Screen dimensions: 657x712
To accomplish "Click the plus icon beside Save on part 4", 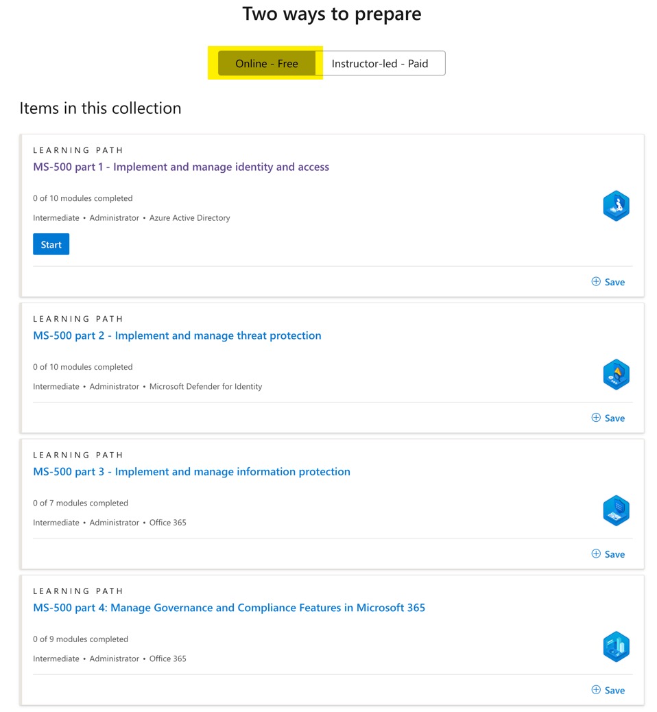I will click(x=595, y=690).
